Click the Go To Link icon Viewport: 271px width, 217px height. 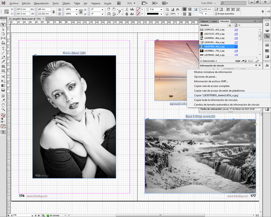[244, 61]
